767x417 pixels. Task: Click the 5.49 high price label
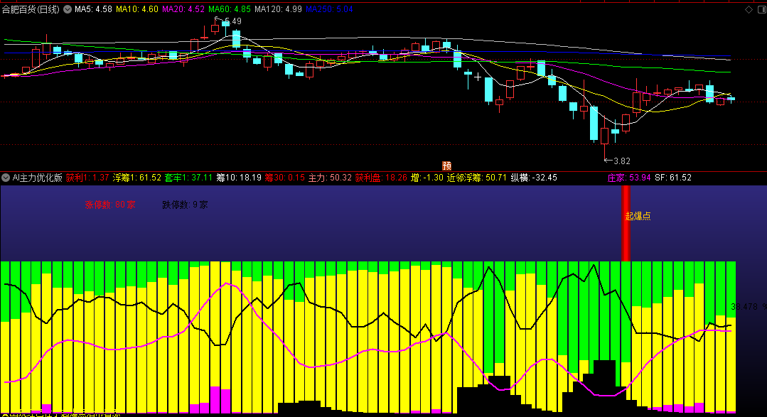233,21
